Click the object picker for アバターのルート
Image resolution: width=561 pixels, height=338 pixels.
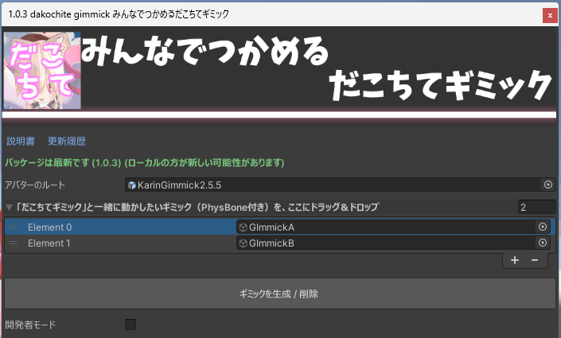click(547, 185)
